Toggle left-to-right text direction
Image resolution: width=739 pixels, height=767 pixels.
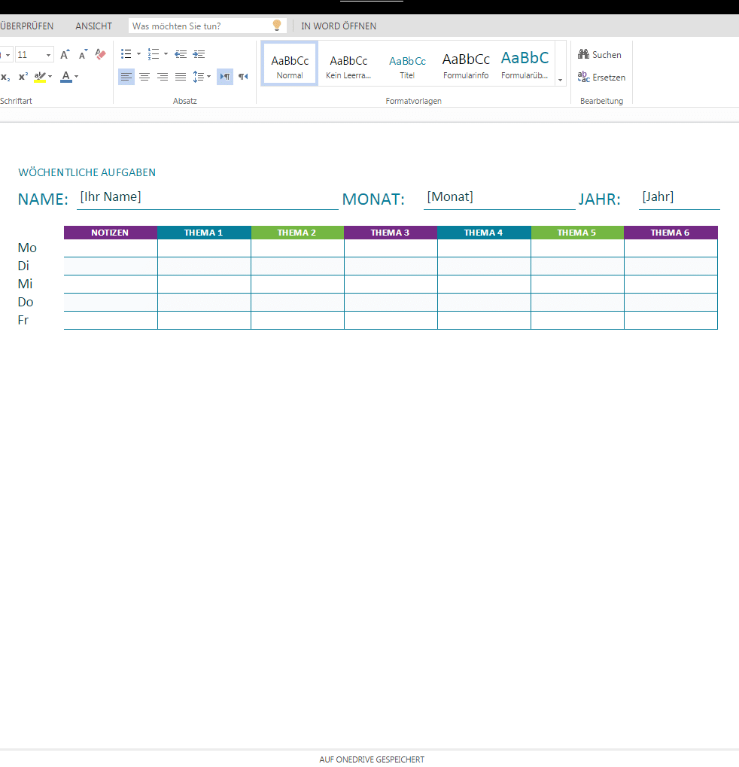pos(225,76)
